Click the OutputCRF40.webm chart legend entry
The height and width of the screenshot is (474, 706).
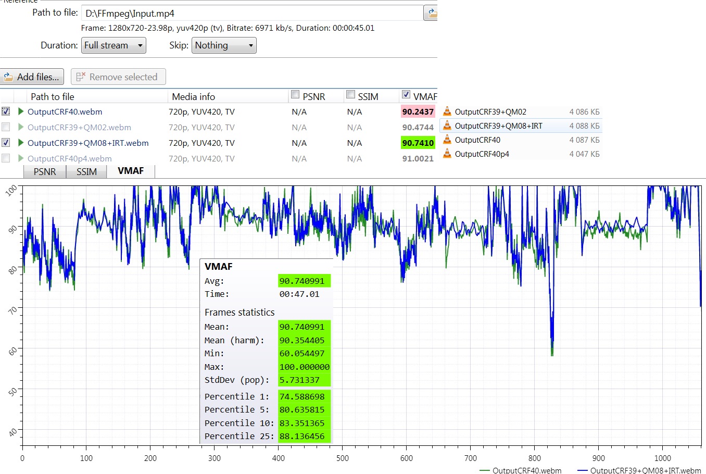(521, 470)
